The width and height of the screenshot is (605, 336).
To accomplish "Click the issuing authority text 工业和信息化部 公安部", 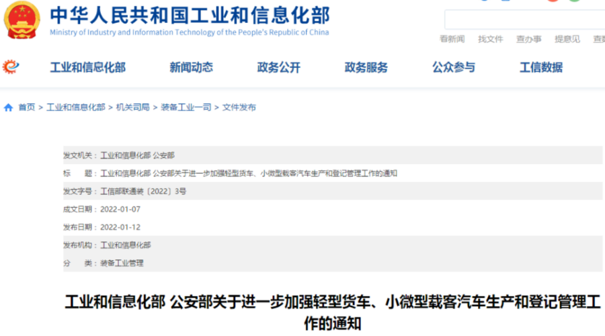I will (137, 155).
